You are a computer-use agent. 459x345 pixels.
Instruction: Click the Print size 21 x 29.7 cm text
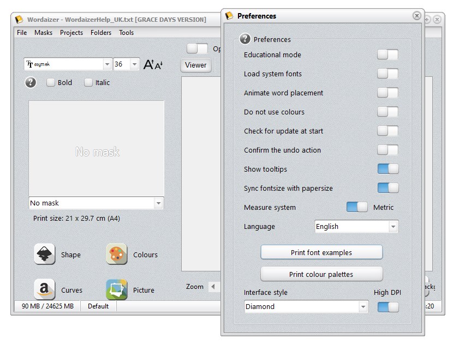coord(76,219)
